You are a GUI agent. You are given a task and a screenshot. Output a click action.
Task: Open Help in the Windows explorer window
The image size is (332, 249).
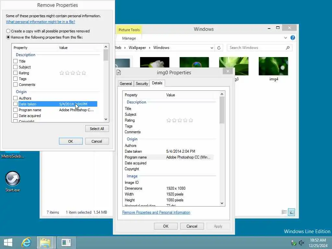pos(293,38)
